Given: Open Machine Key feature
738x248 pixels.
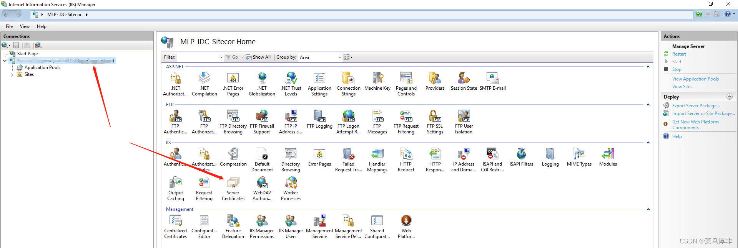Looking at the screenshot, I should (377, 81).
